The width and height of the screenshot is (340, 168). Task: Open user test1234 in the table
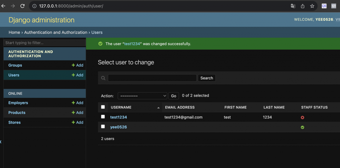pos(119,117)
